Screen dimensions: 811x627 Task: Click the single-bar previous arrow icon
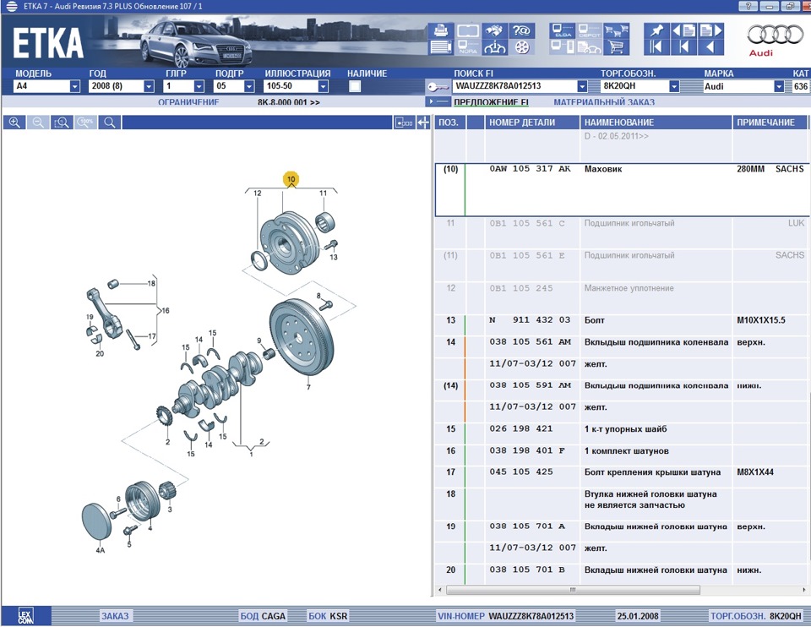[683, 47]
